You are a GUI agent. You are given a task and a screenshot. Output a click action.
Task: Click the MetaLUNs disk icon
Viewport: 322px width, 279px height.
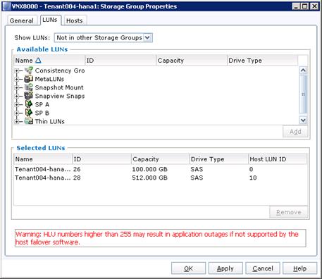[x=29, y=79]
